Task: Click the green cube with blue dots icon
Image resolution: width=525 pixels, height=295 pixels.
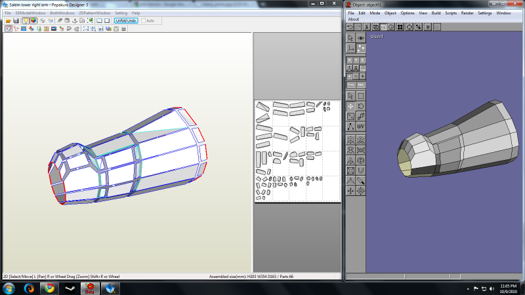Action: [x=90, y=21]
